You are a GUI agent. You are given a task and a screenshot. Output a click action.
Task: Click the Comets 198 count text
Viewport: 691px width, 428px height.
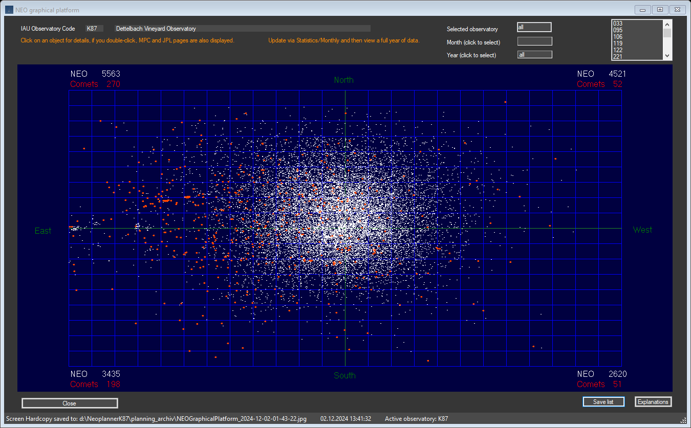(x=95, y=384)
